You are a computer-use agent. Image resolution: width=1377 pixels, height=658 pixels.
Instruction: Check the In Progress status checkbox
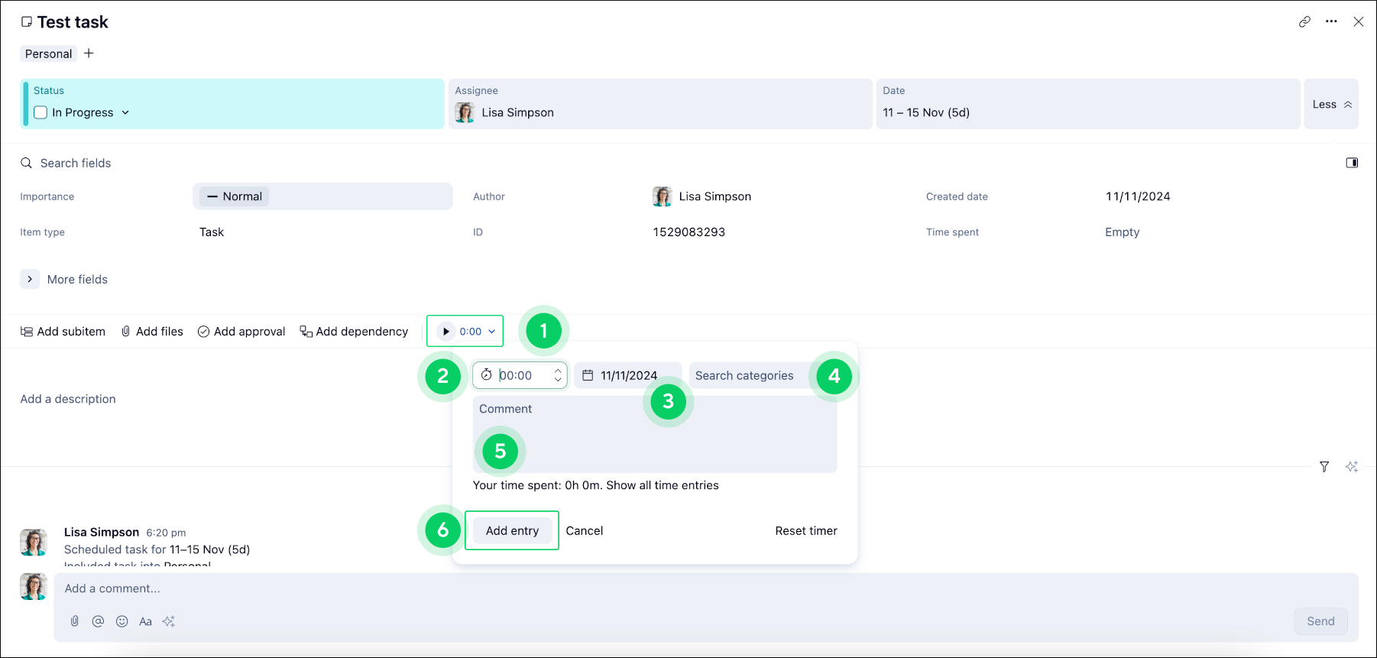pyautogui.click(x=41, y=112)
